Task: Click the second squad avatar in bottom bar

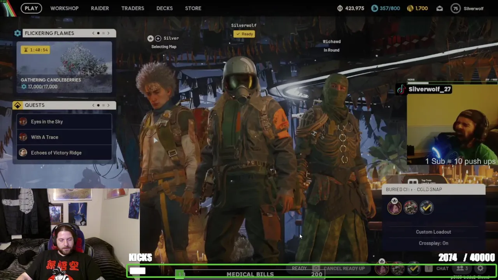Action: click(x=398, y=268)
